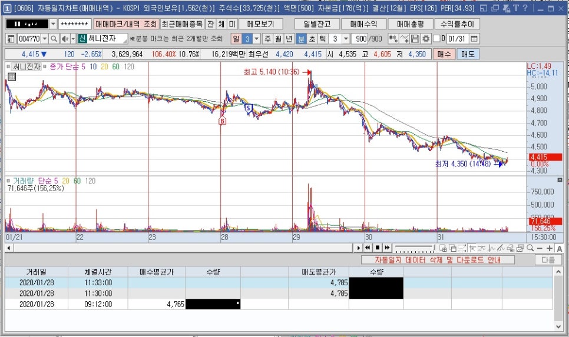The image size is (569, 337).
Task: Select the 년 (yearly) period toggle
Action: tap(289, 39)
